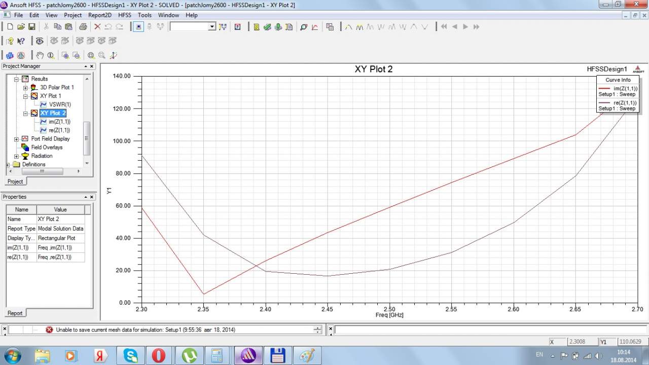Open the Report2D menu
649x365 pixels.
(99, 15)
